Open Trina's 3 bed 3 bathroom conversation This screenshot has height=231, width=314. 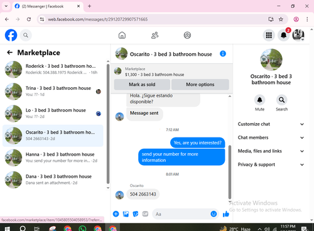click(x=53, y=92)
